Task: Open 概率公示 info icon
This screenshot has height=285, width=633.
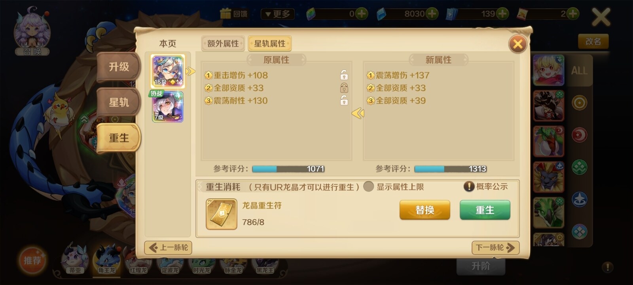Action: click(469, 186)
